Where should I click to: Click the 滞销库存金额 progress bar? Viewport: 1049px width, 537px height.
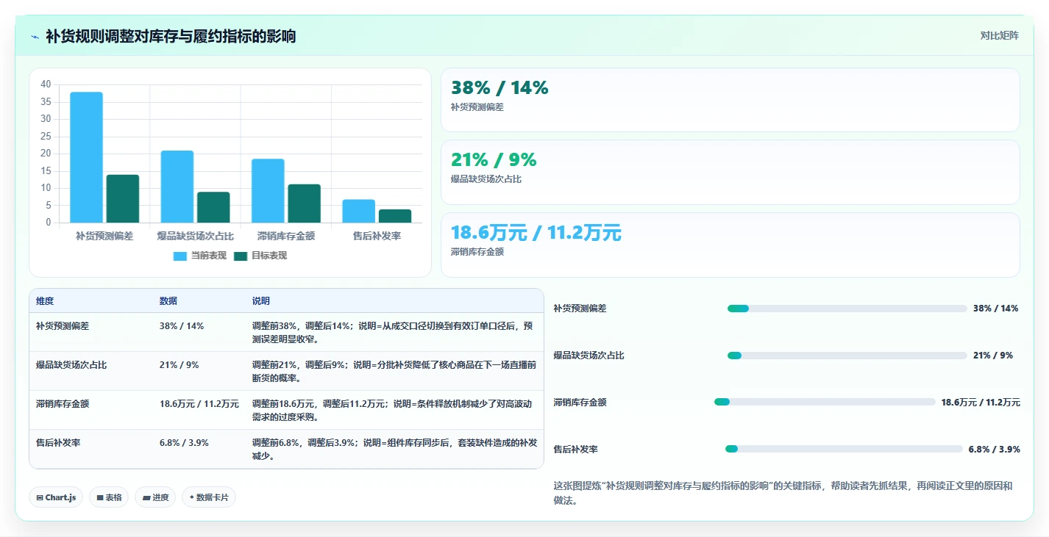[825, 402]
